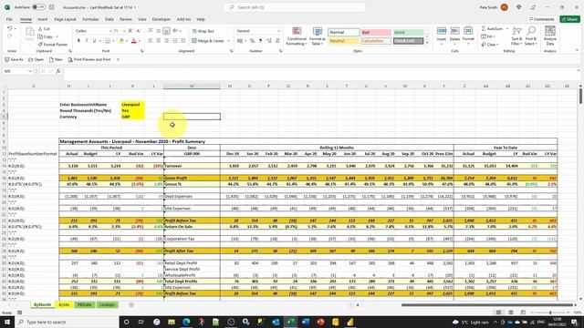Open the font size dropdown
This screenshot has width=584, height=328.
pyautogui.click(x=123, y=31)
